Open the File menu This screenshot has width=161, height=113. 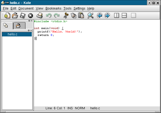click(x=6, y=8)
